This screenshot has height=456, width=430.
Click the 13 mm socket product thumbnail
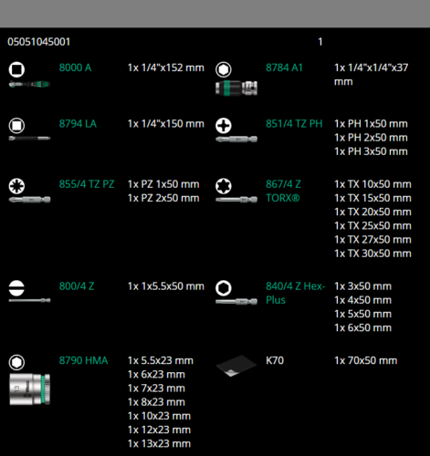pos(29,389)
